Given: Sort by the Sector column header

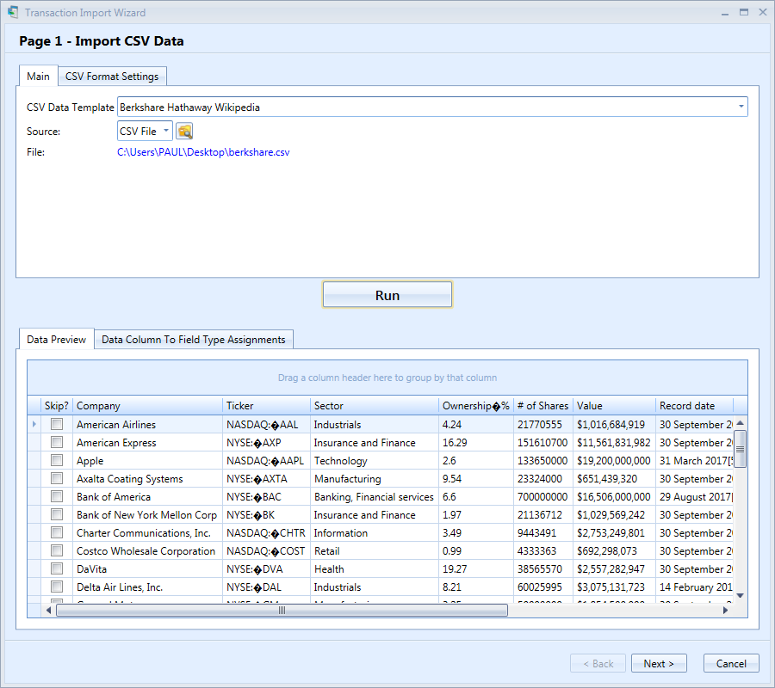Looking at the screenshot, I should tap(375, 406).
